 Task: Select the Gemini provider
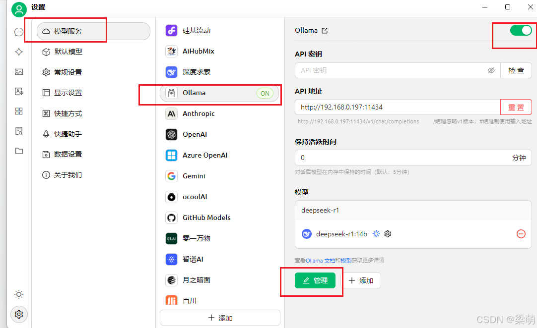point(219,176)
